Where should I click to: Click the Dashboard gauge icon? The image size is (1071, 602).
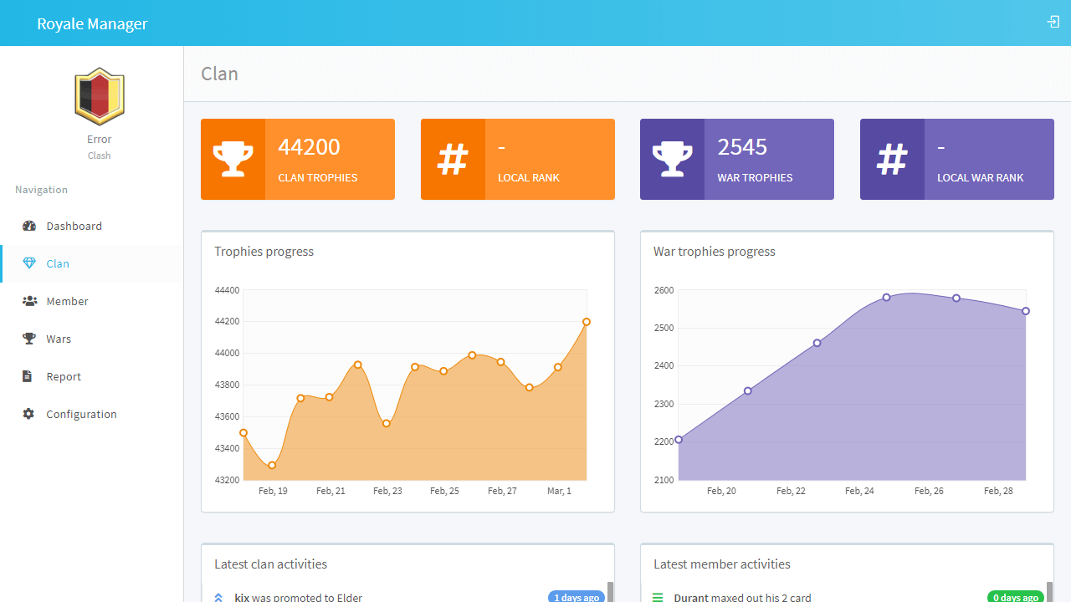(x=29, y=226)
